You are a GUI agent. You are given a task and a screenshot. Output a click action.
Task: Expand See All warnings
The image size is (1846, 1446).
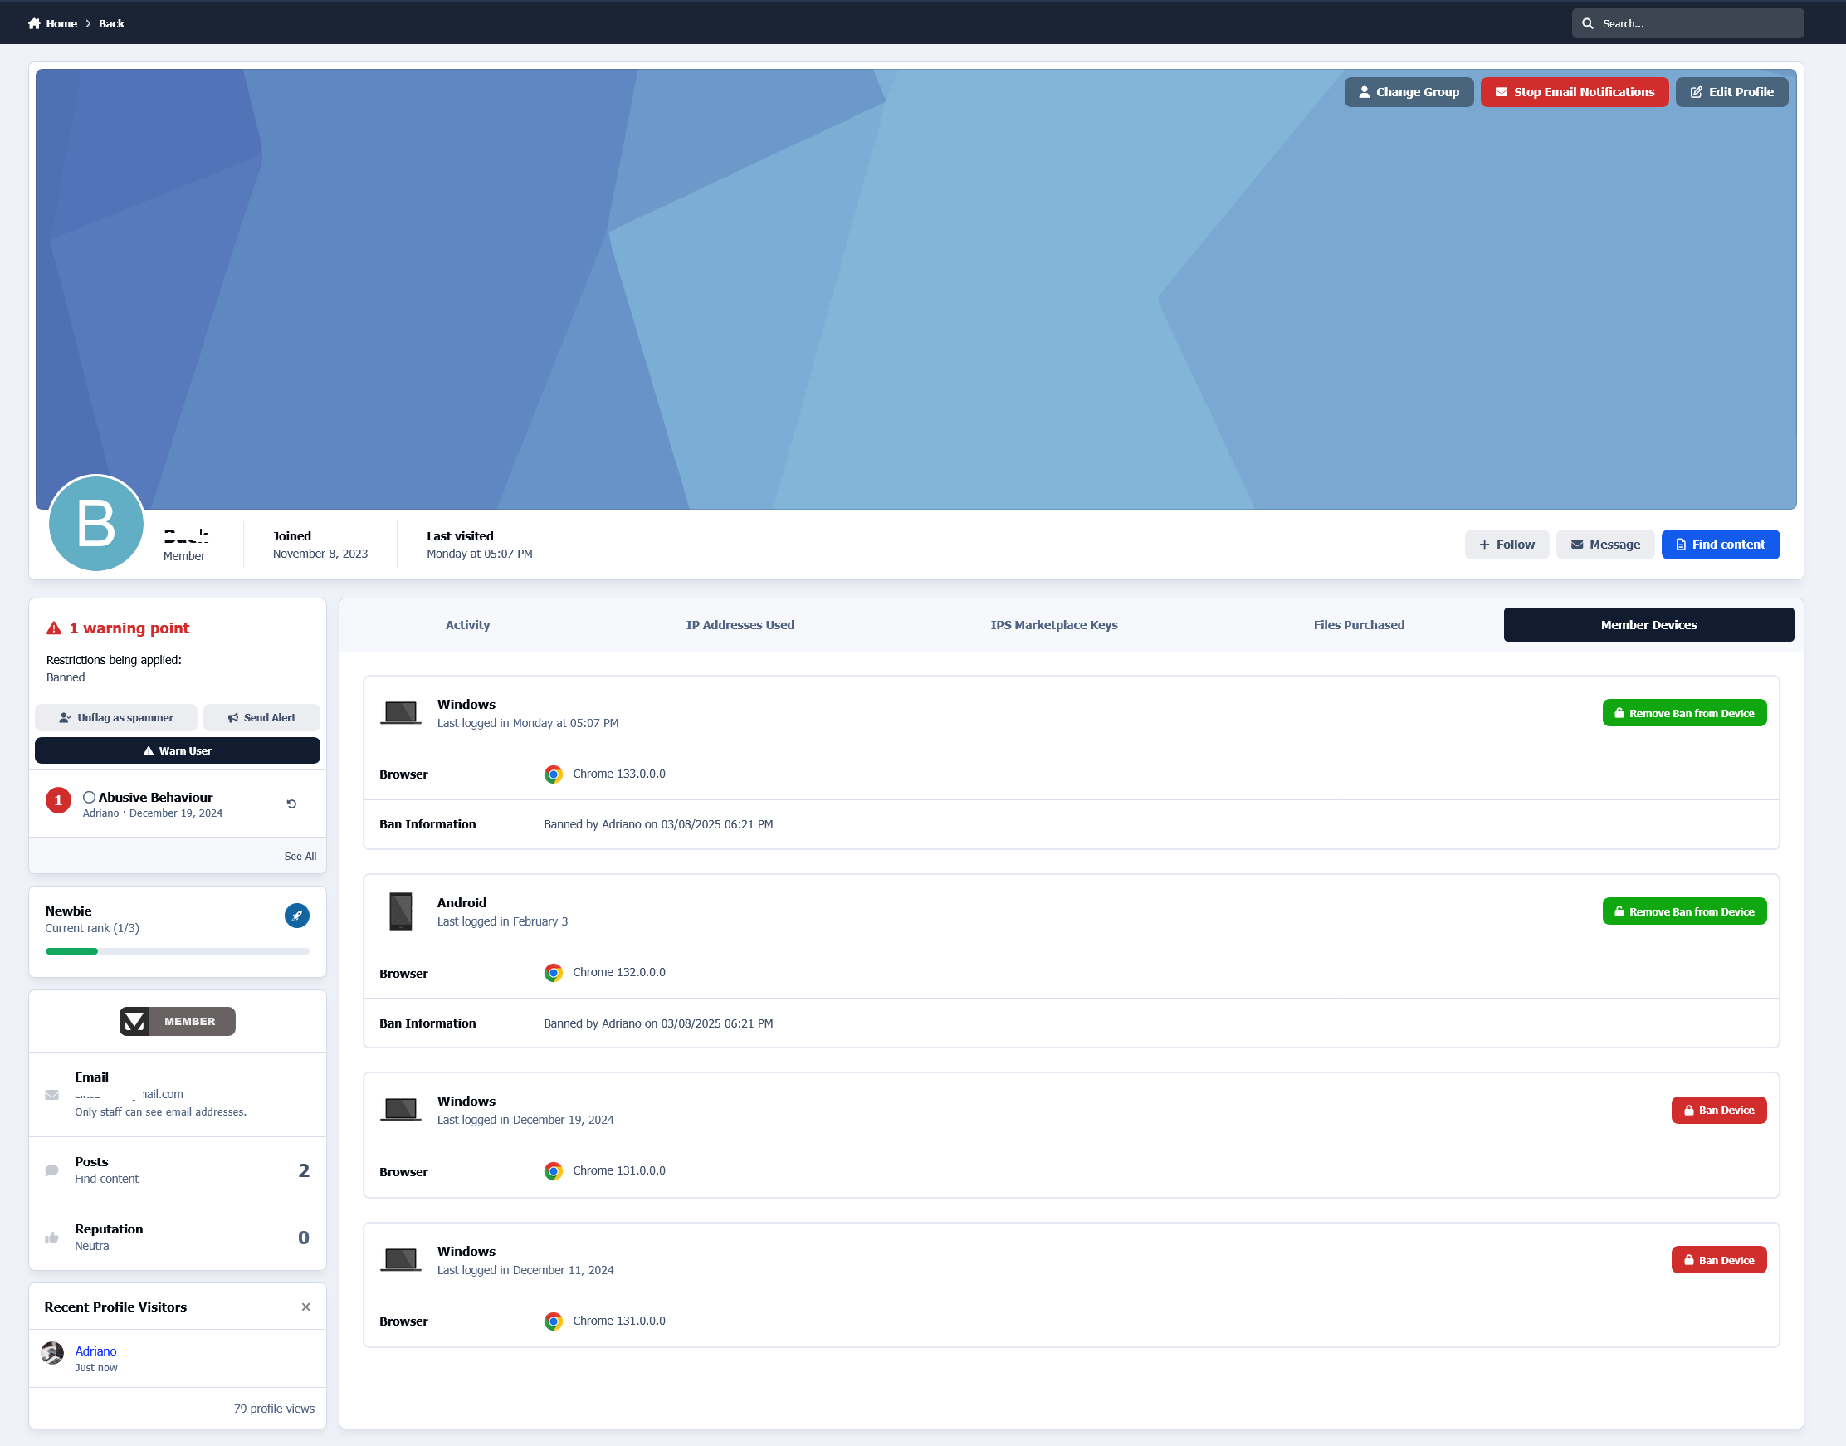click(300, 856)
